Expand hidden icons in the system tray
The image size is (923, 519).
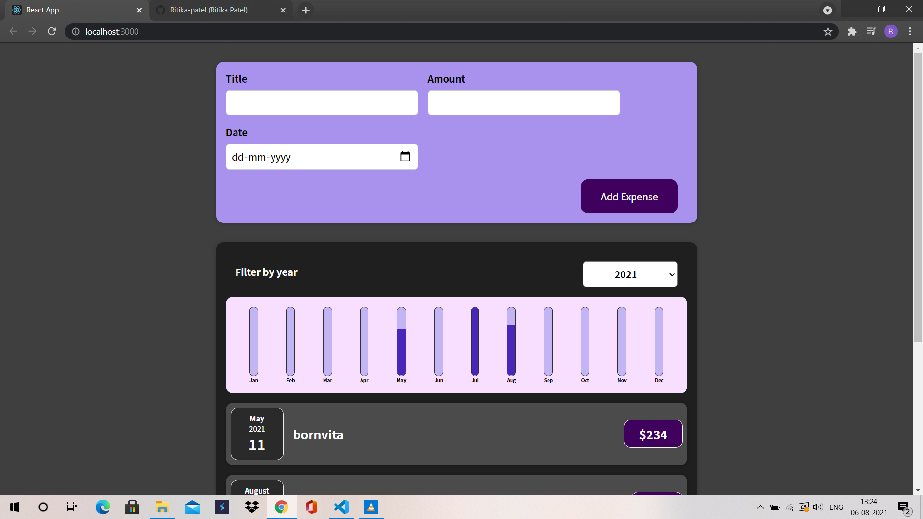pyautogui.click(x=761, y=507)
